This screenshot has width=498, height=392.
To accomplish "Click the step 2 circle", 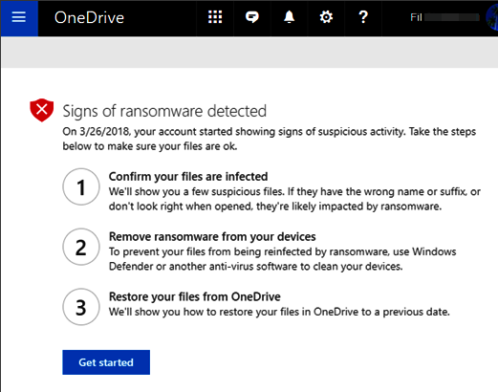I will 81,247.
